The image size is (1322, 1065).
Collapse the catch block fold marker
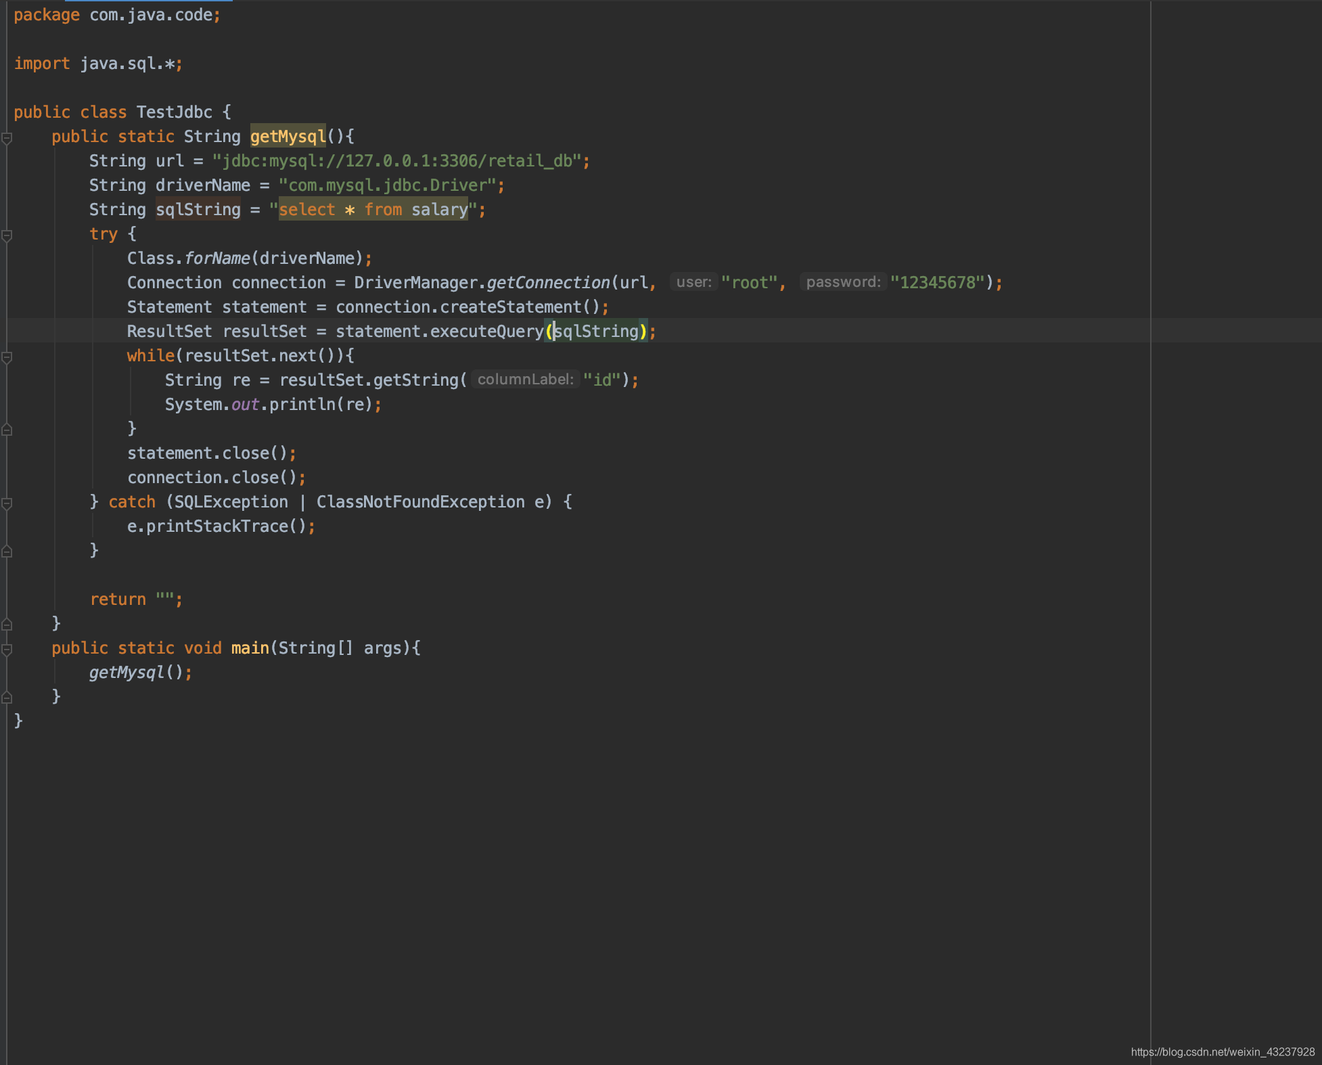coord(7,503)
